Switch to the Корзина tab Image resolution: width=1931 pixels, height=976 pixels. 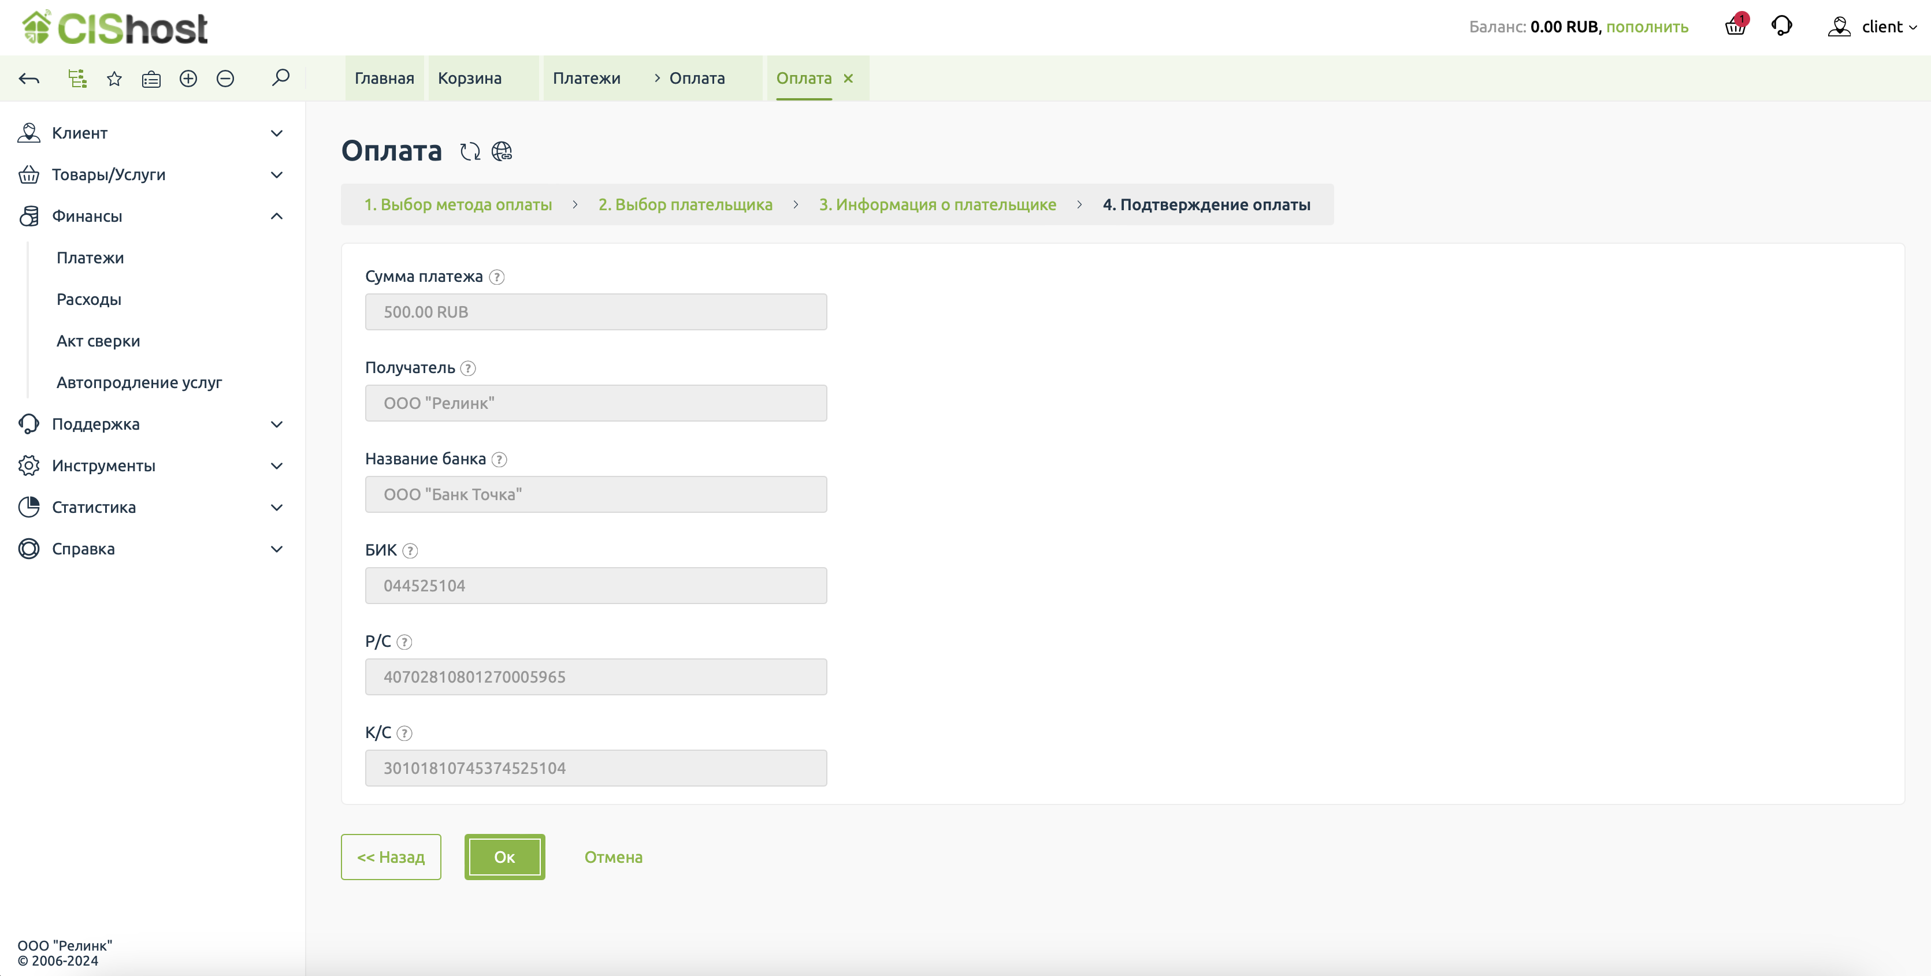(469, 79)
